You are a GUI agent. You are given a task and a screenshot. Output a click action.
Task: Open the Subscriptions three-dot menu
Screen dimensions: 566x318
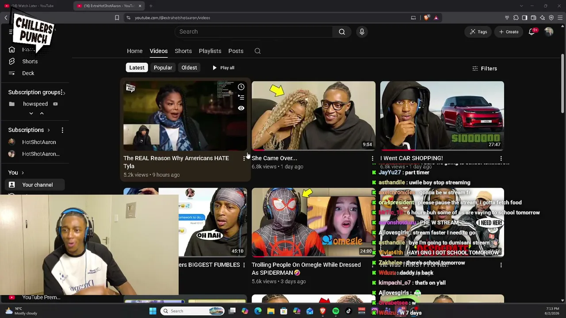[62, 130]
